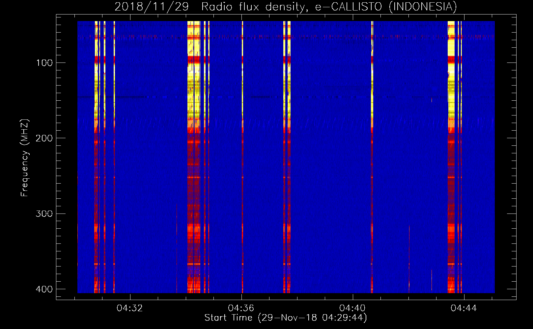Viewport: 533px width, 329px height.
Task: Click the 04:40 time tick label
Action: 352,308
